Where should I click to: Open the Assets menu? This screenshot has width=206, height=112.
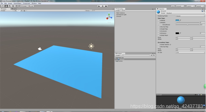10,3
